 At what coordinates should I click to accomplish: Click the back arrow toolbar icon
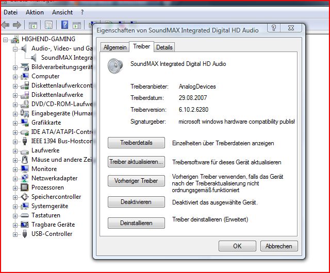(6, 25)
